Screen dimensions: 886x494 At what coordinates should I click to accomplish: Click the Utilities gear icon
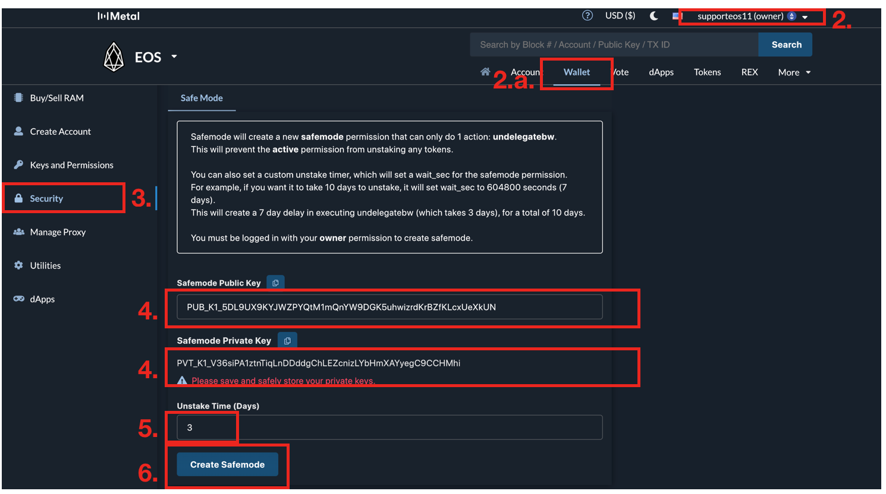click(x=18, y=265)
